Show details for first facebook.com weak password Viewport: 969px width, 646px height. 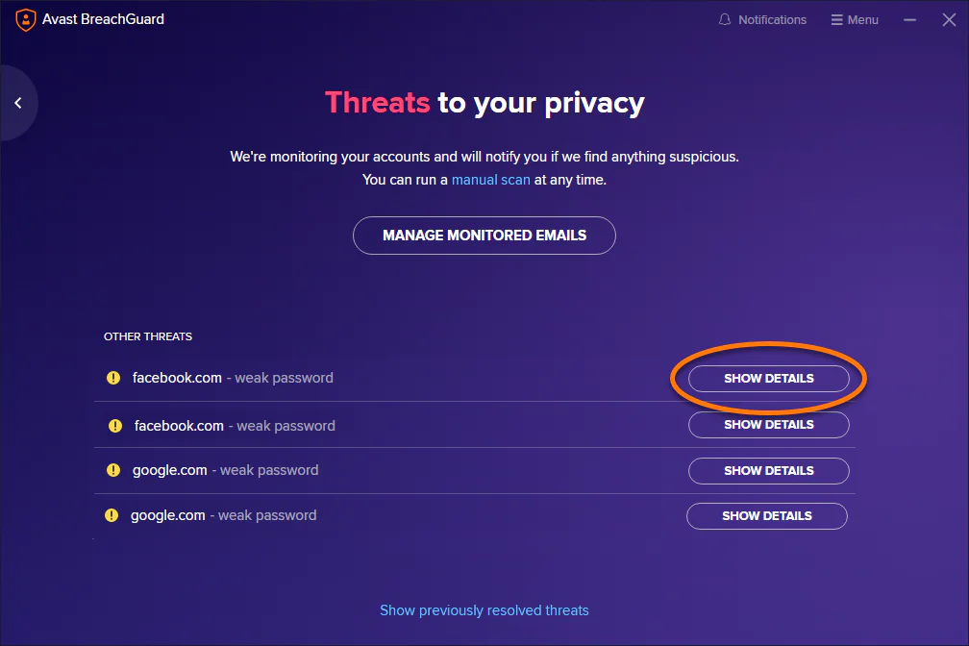769,379
